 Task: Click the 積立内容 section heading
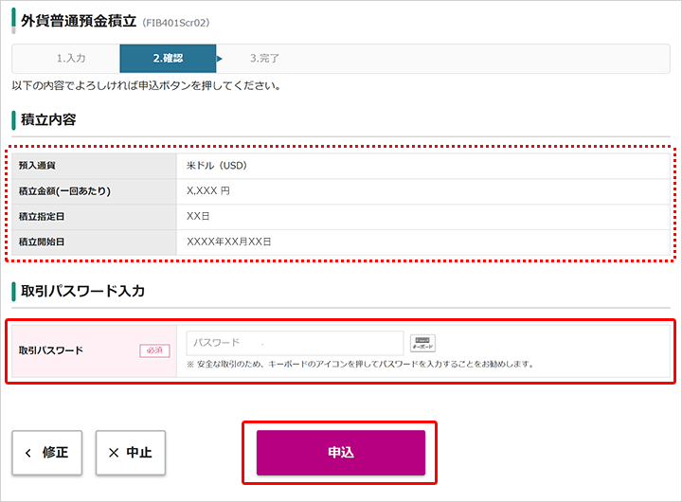pyautogui.click(x=48, y=119)
